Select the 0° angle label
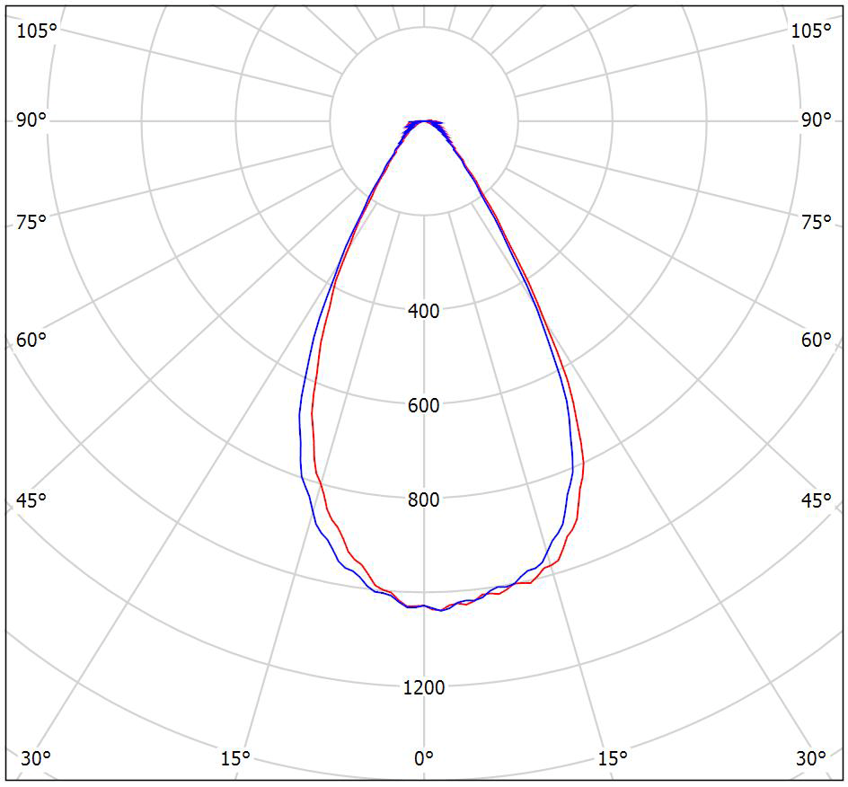 click(424, 758)
